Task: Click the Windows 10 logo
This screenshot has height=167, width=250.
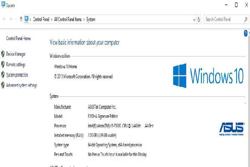Action: click(x=208, y=76)
